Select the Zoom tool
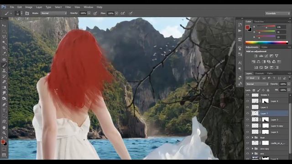The width and height of the screenshot is (292, 164). pyautogui.click(x=4, y=133)
